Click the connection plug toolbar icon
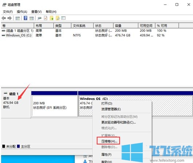This screenshot has height=163, width=193. point(40,18)
